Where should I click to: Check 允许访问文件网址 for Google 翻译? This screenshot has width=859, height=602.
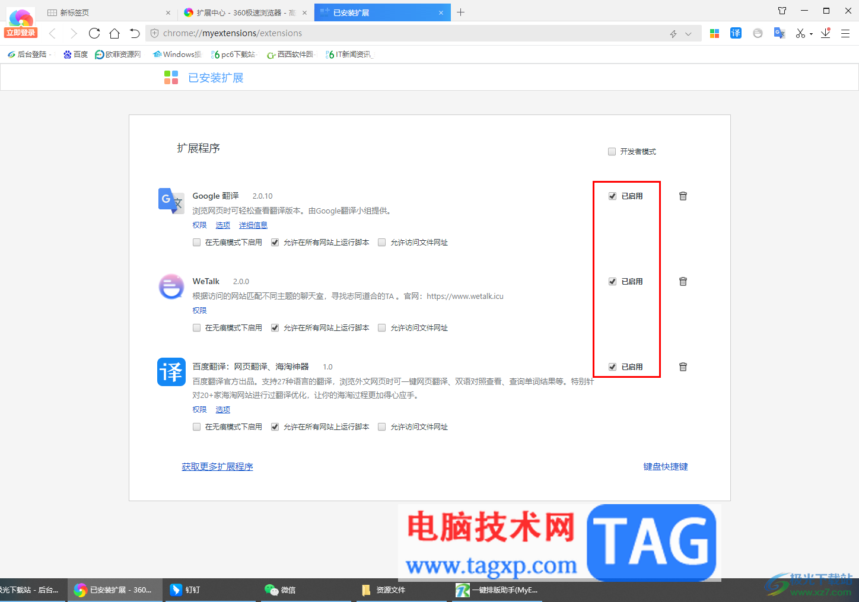pos(381,243)
